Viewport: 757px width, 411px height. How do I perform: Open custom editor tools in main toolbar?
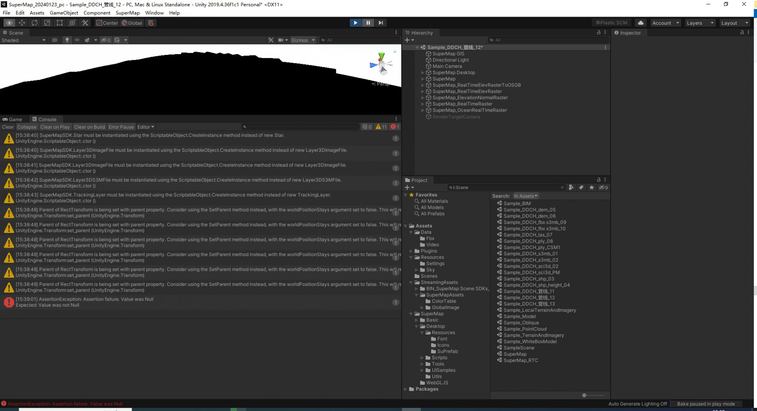(x=85, y=23)
